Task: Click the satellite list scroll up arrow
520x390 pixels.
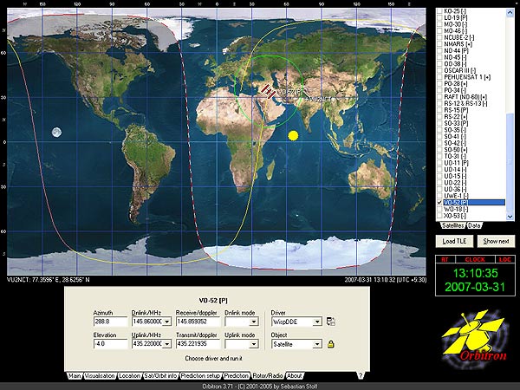Action: point(510,12)
